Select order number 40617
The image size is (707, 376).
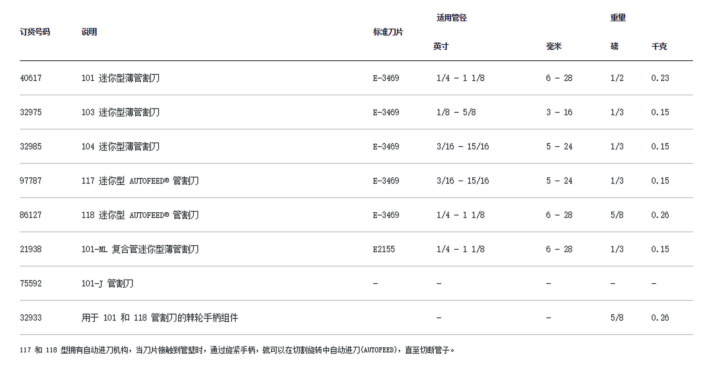point(31,78)
